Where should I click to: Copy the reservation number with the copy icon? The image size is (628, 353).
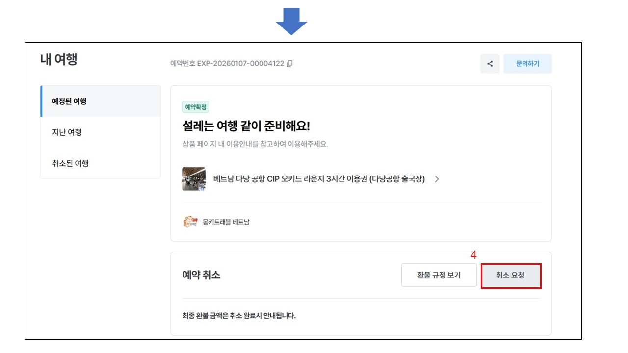(289, 64)
